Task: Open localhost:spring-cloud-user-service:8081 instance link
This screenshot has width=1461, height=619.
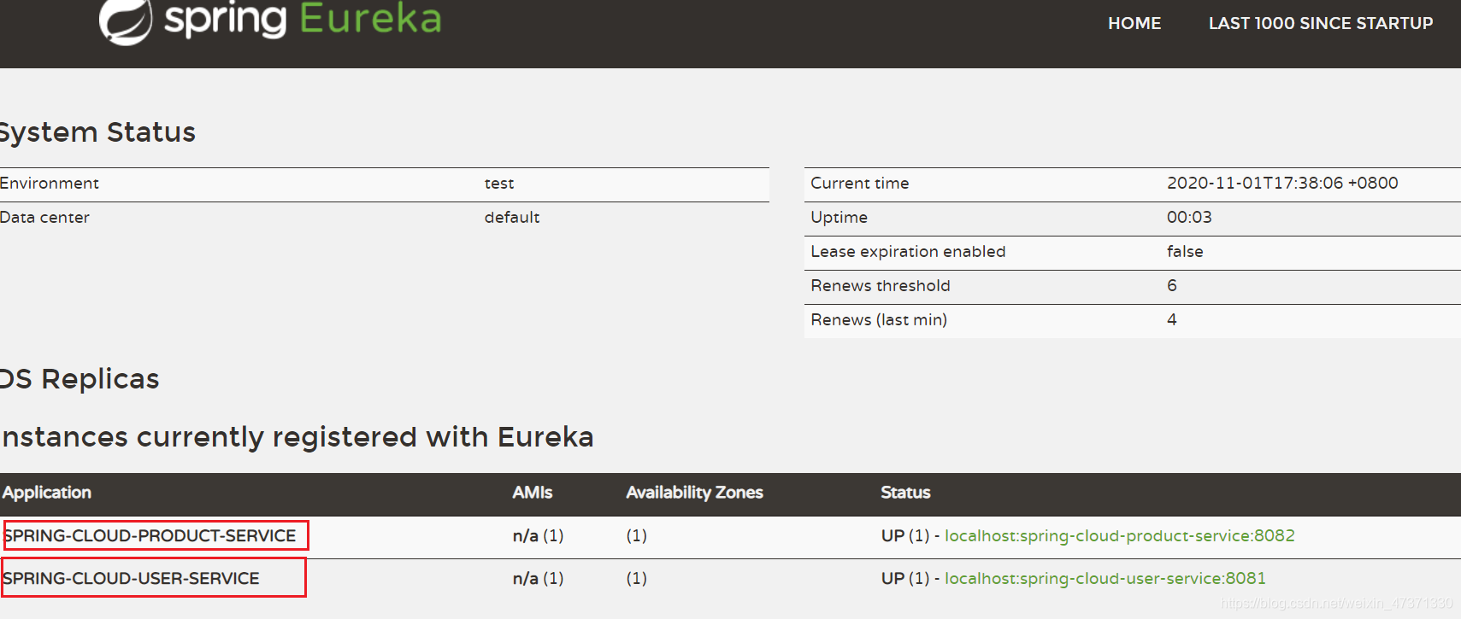Action: coord(1105,578)
